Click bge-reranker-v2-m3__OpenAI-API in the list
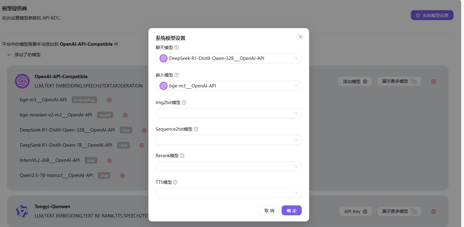464x227 pixels. tap(56, 115)
